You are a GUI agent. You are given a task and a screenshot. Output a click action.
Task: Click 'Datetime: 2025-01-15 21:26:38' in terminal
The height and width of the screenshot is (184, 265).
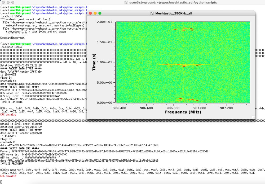pos(21,65)
